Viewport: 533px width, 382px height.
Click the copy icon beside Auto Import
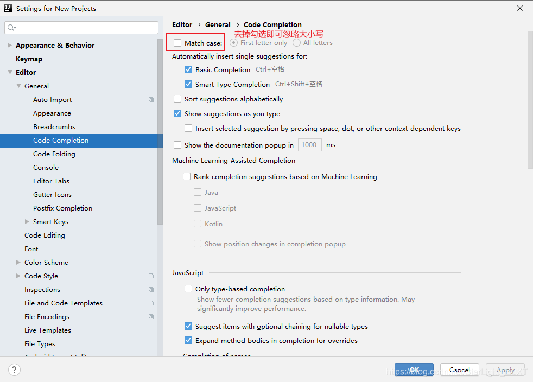coord(151,100)
